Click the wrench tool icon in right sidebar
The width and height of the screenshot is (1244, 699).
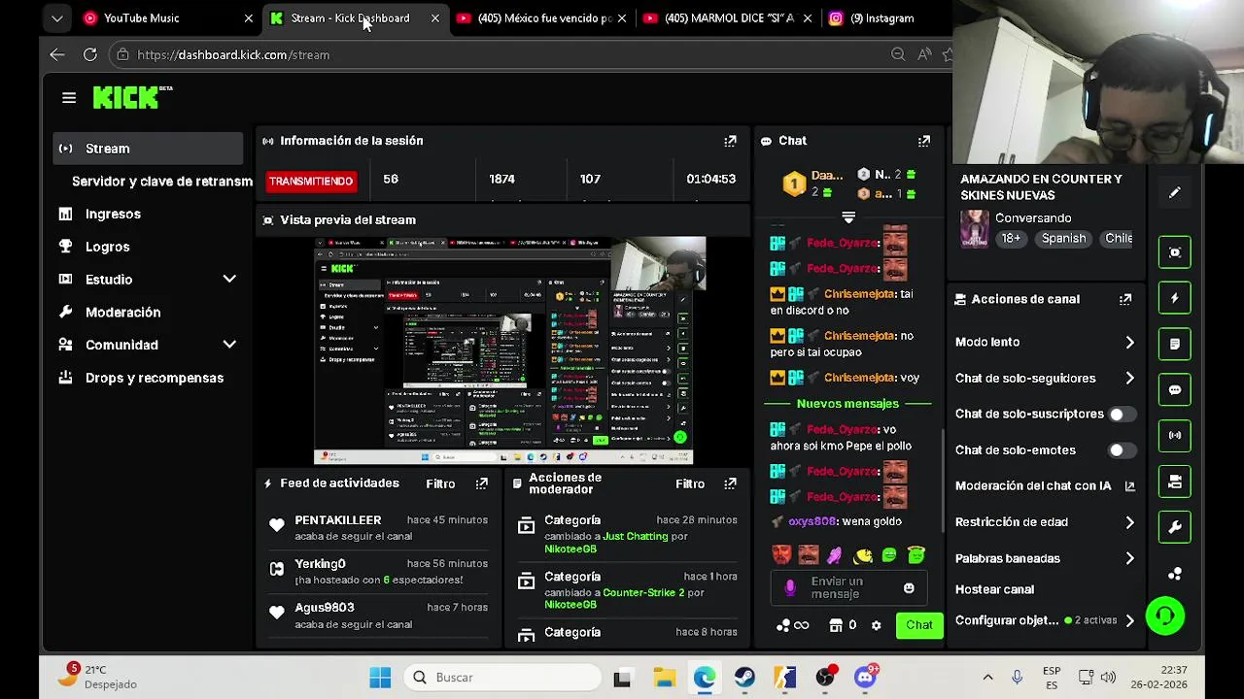tap(1175, 527)
